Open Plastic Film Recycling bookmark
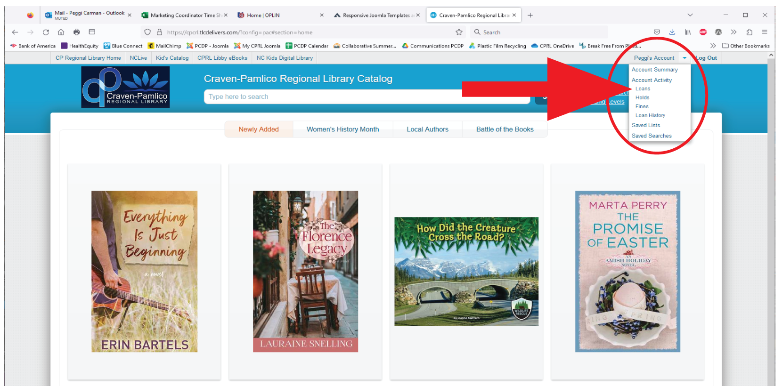782x386 pixels. pyautogui.click(x=497, y=46)
